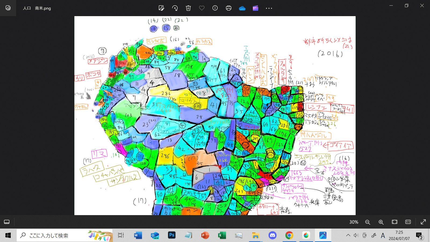
Task: Launch Word from the taskbar
Action: (x=138, y=236)
